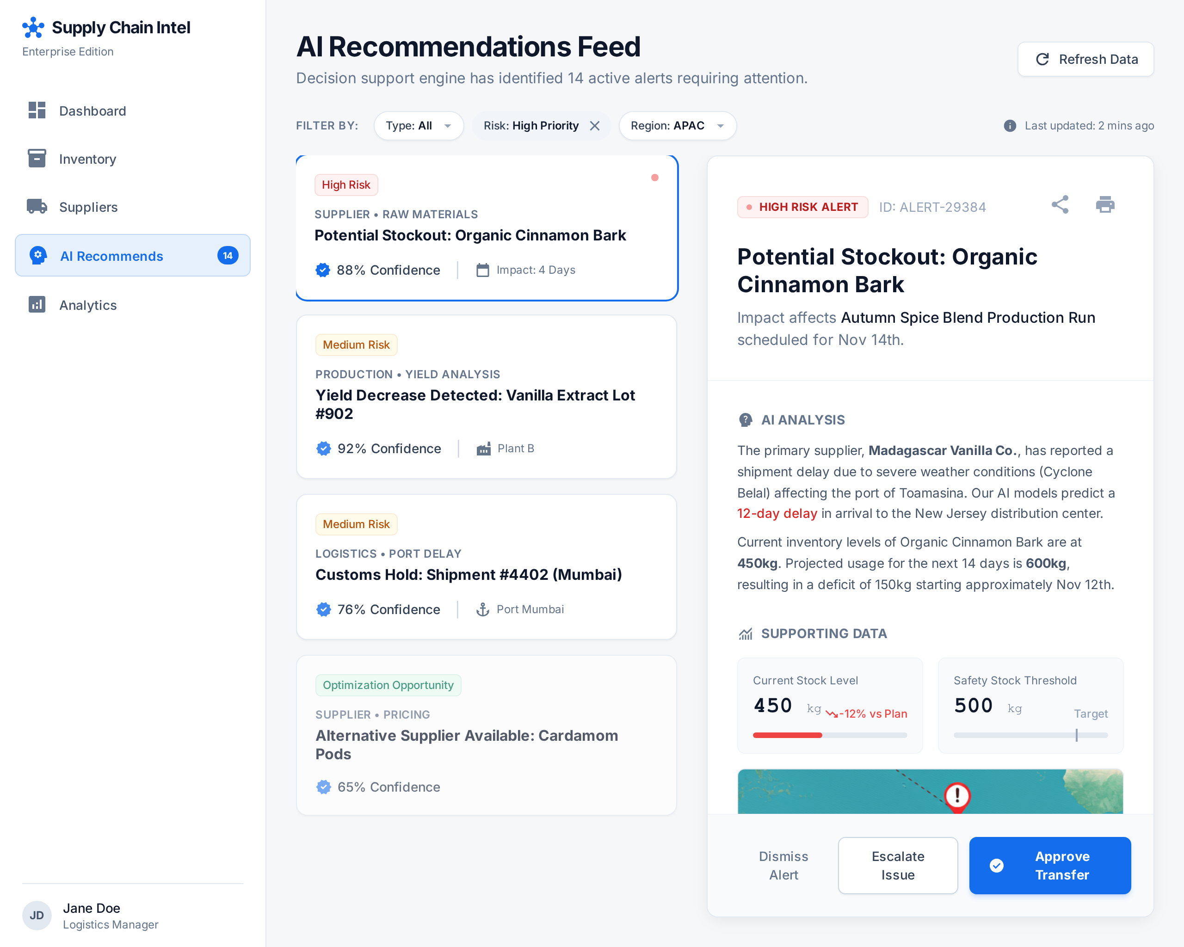Screen dimensions: 1184x947
Task: Click the ID: ALERT-29384 text
Action: click(x=932, y=207)
